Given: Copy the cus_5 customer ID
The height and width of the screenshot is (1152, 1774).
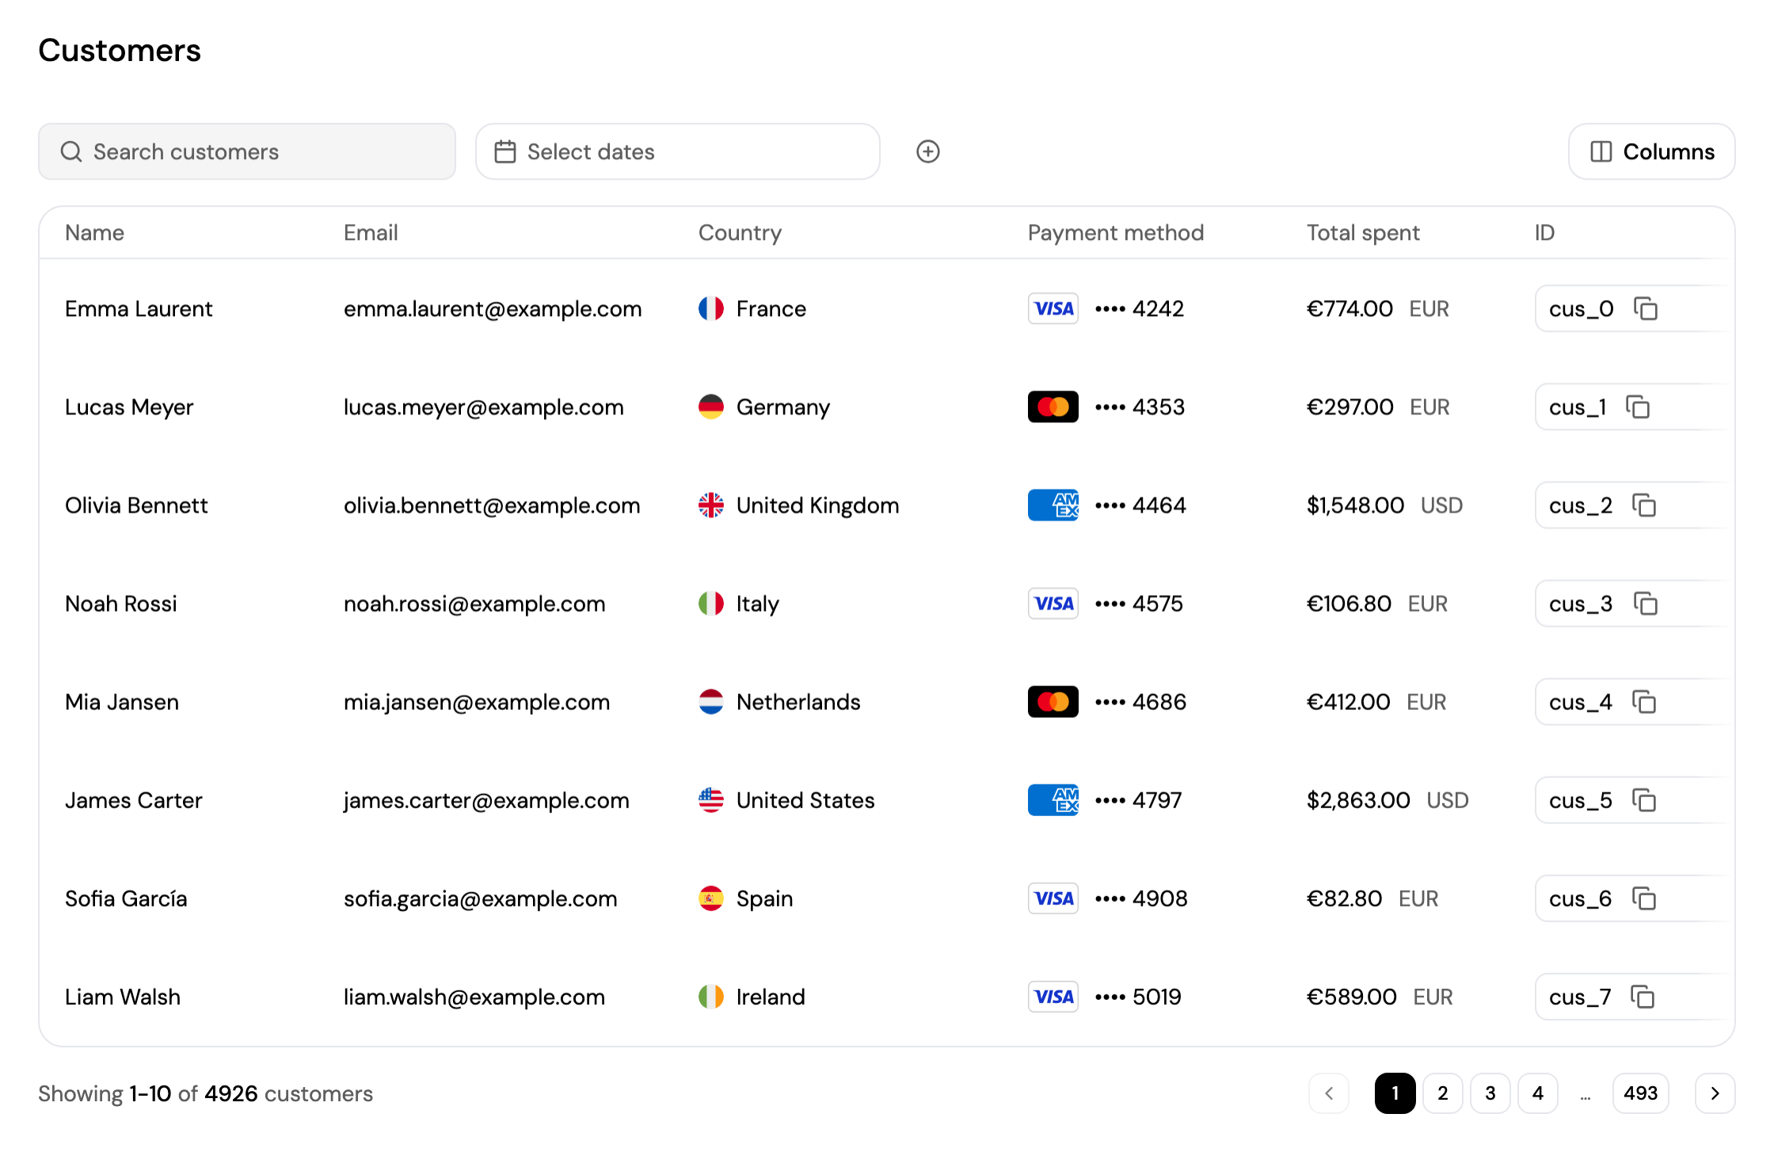Looking at the screenshot, I should (x=1644, y=800).
